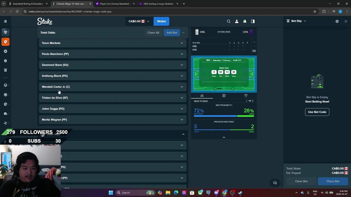Open the Starting Soon stopwatch icon in the sidebar
Screen dimensions: 351x197
5,61
